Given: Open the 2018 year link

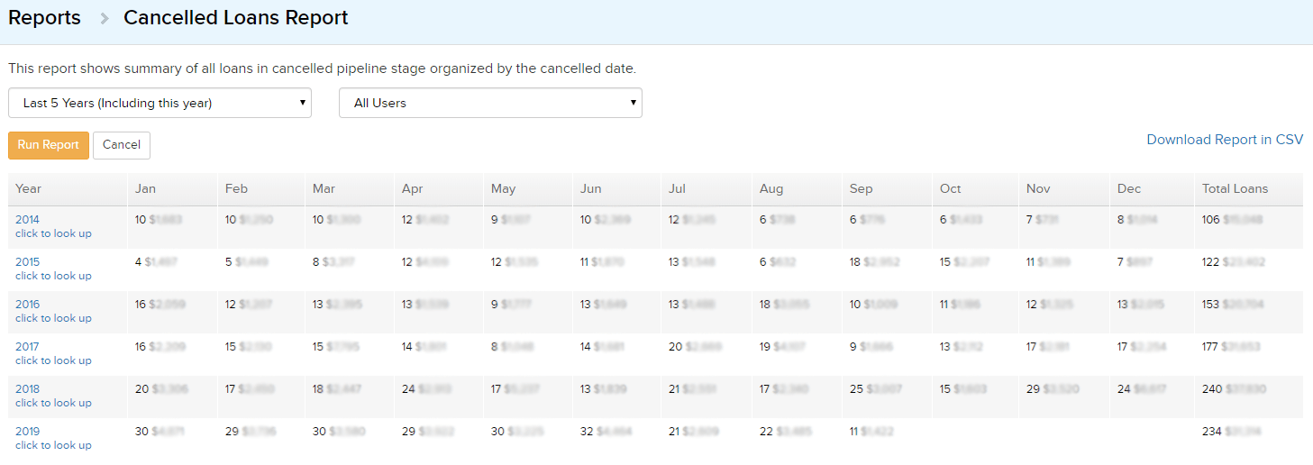Looking at the screenshot, I should click(27, 389).
